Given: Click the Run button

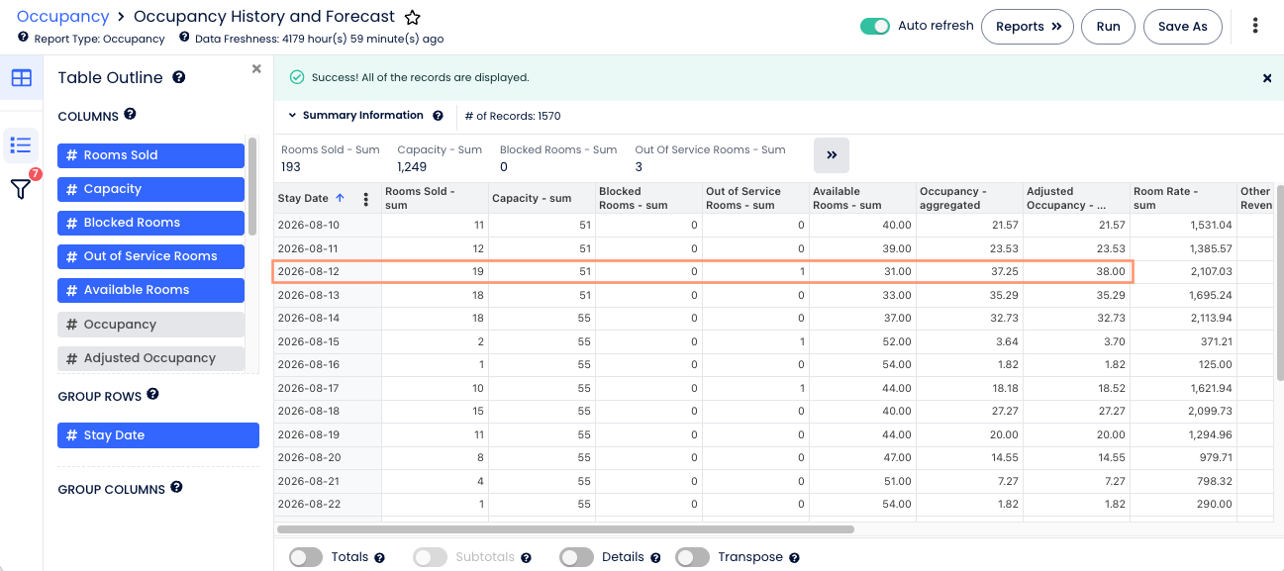Looking at the screenshot, I should coord(1108,27).
